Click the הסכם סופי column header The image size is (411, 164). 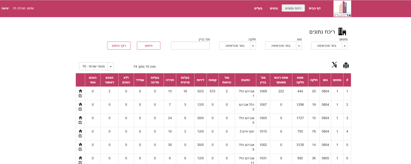coord(93,80)
